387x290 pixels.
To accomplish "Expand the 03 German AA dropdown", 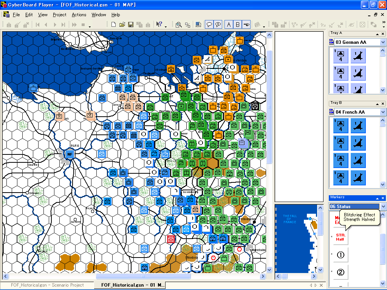I will click(x=383, y=42).
